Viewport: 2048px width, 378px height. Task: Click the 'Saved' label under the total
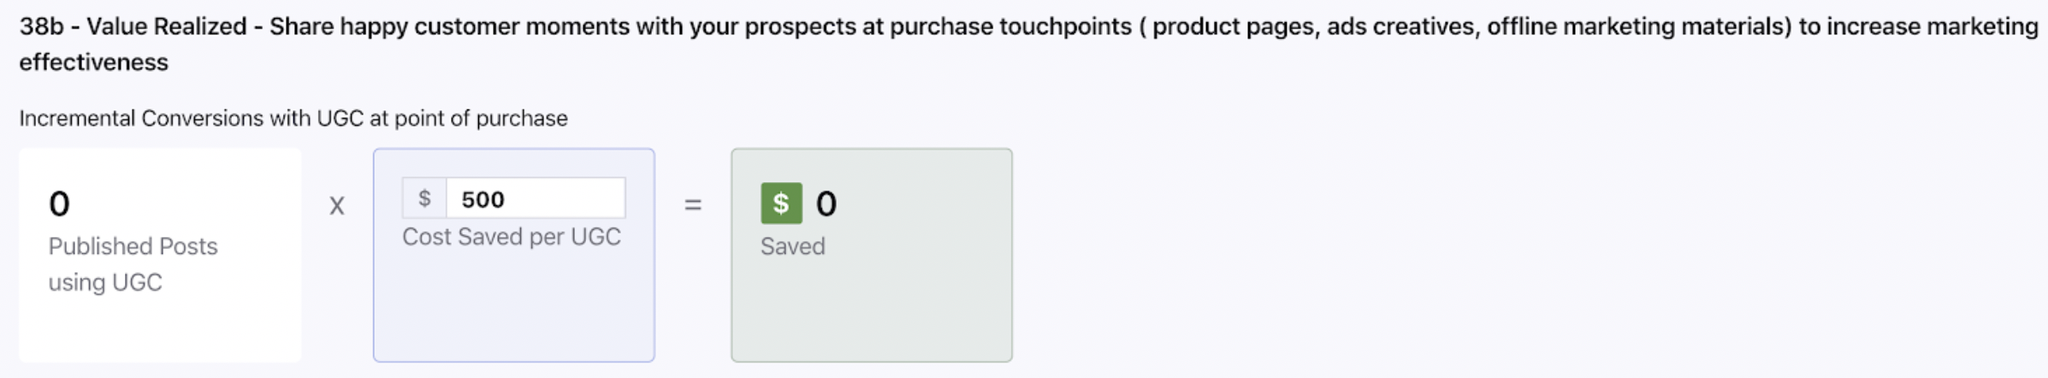pyautogui.click(x=793, y=246)
